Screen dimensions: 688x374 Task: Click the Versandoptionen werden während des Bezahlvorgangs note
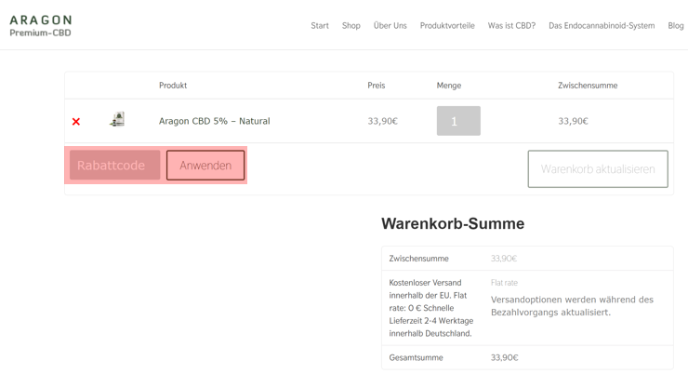coord(572,306)
